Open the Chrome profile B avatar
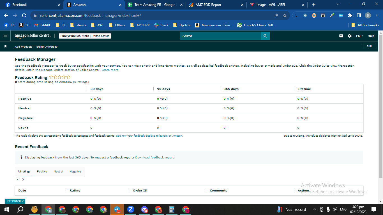The image size is (383, 215). coord(368,15)
